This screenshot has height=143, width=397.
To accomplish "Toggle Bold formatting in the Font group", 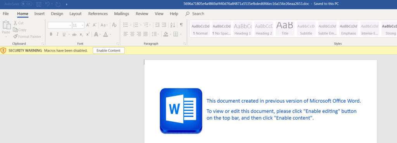I will coord(51,34).
